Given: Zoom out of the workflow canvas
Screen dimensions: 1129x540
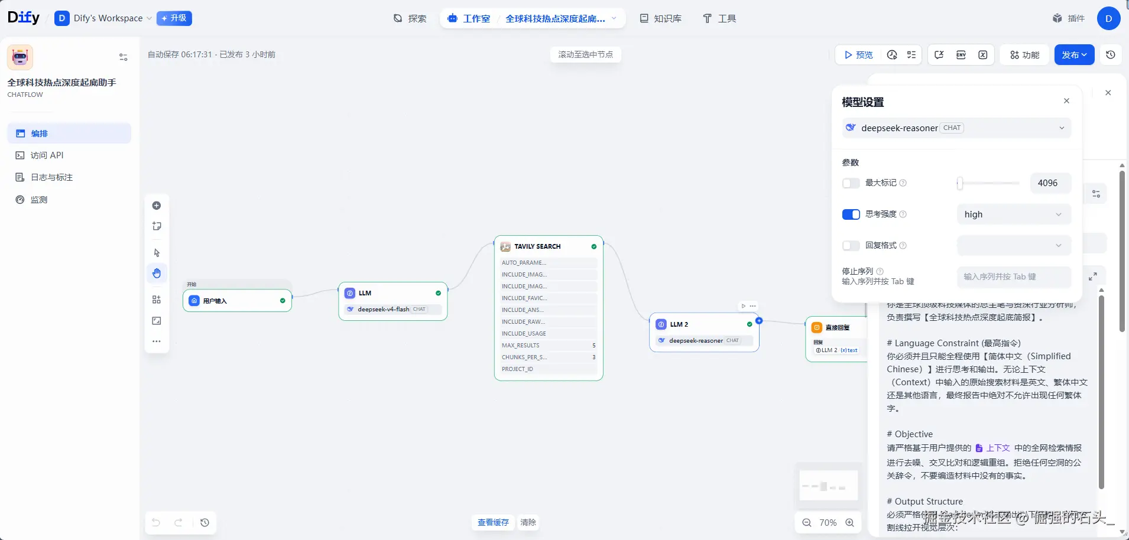Looking at the screenshot, I should (x=806, y=523).
